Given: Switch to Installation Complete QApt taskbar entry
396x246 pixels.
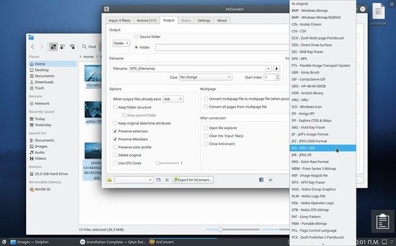Looking at the screenshot, I should tap(113, 242).
